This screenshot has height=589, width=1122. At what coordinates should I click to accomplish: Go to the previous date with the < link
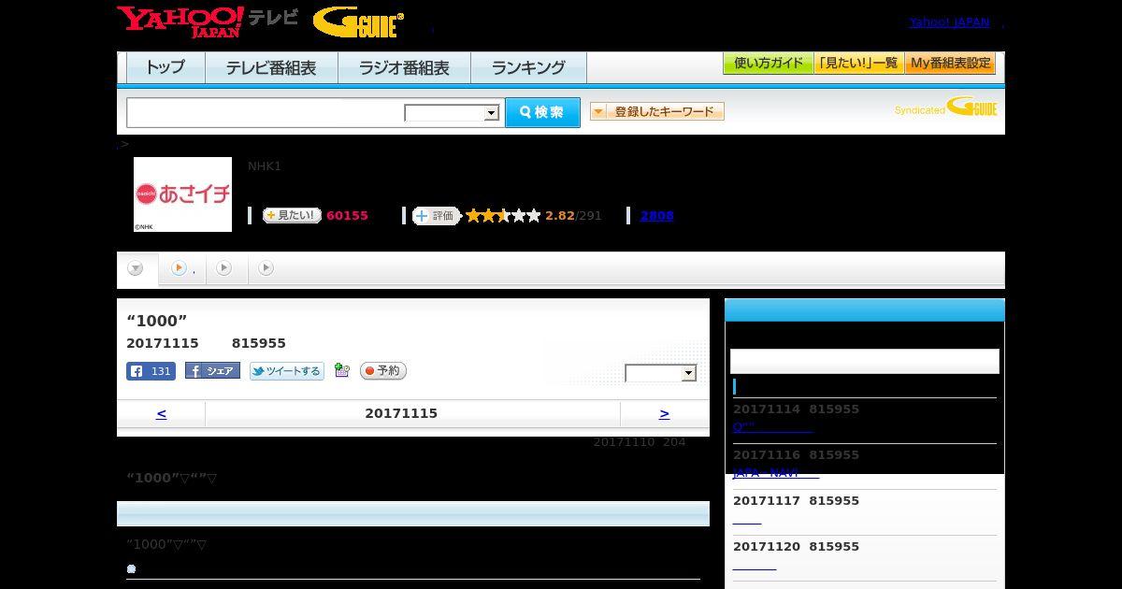point(161,413)
